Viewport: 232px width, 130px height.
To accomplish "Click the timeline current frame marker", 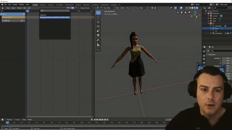I will [x=7, y=123].
